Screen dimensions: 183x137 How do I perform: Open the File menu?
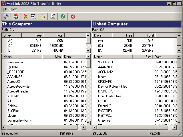pos(5,9)
